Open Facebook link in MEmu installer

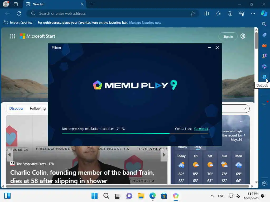coord(201,129)
